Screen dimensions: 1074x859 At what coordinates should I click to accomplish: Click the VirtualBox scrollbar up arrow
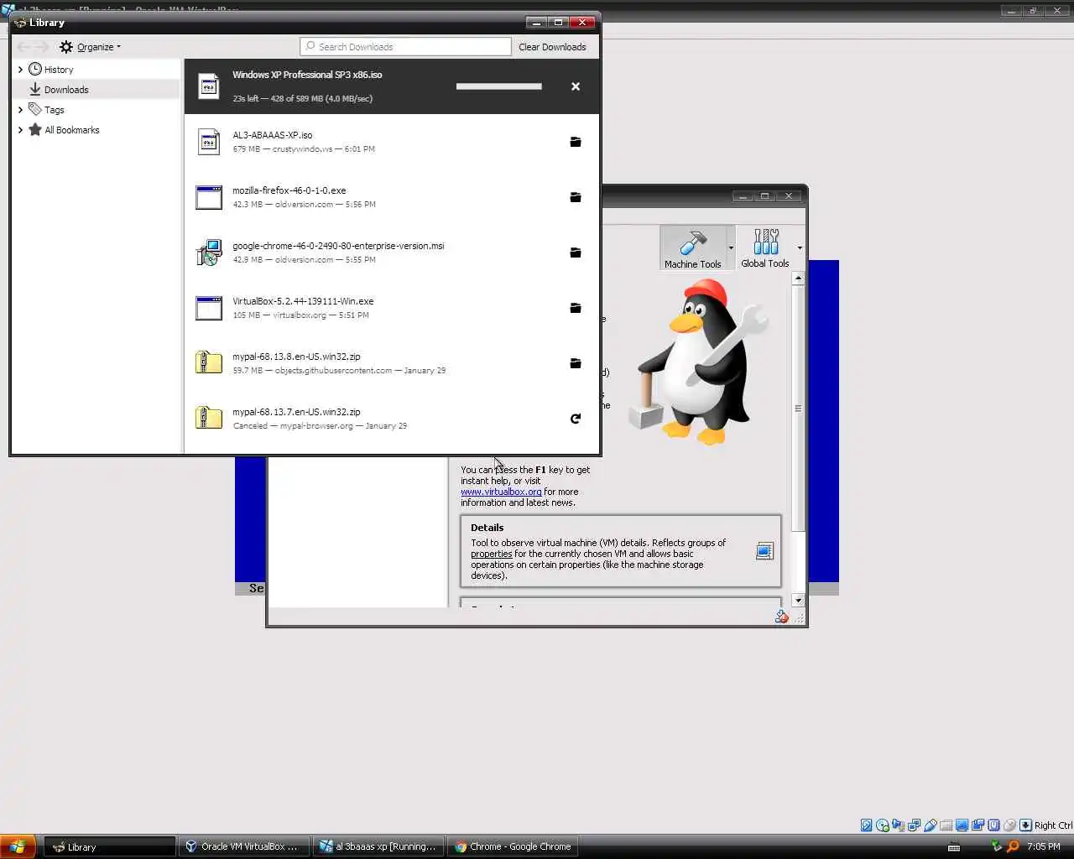pos(798,278)
